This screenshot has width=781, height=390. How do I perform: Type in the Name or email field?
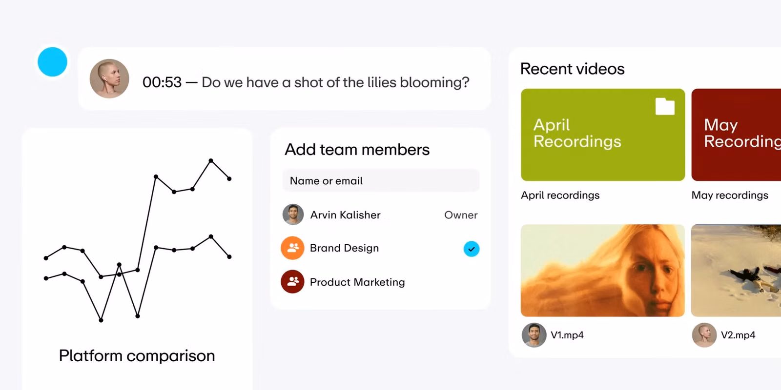pos(381,181)
